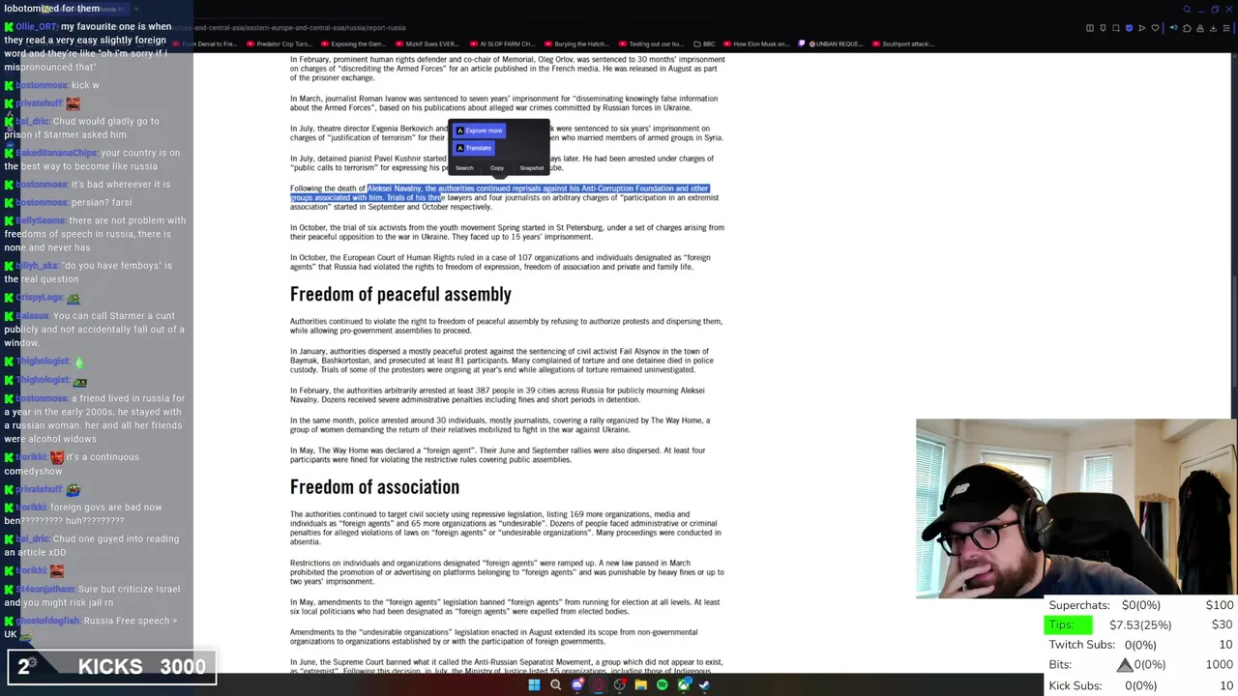Viewport: 1238px width, 696px height.
Task: Open the browser search icon in the title bar
Action: pos(1187,10)
